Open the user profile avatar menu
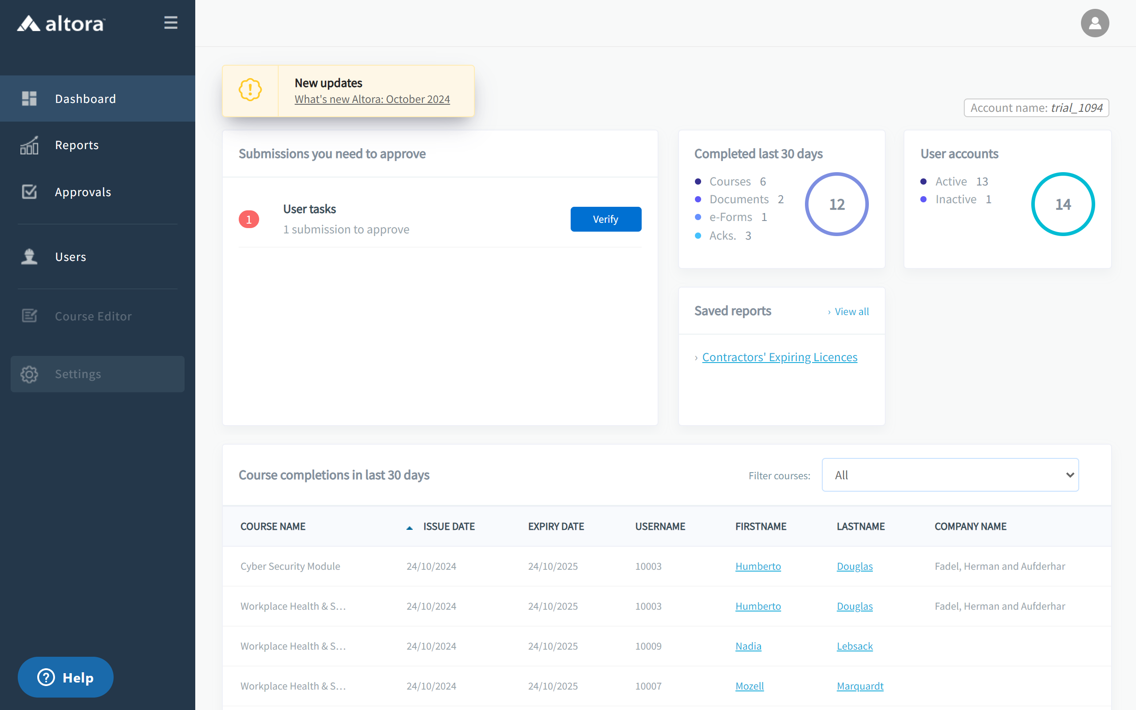This screenshot has height=710, width=1136. [1094, 23]
